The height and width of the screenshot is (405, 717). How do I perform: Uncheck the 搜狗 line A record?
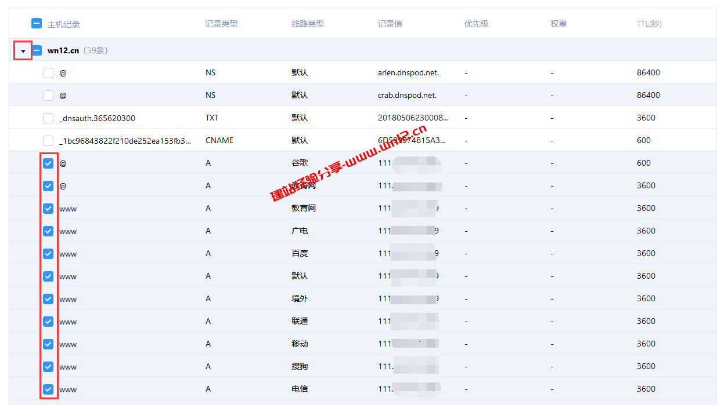coord(48,366)
